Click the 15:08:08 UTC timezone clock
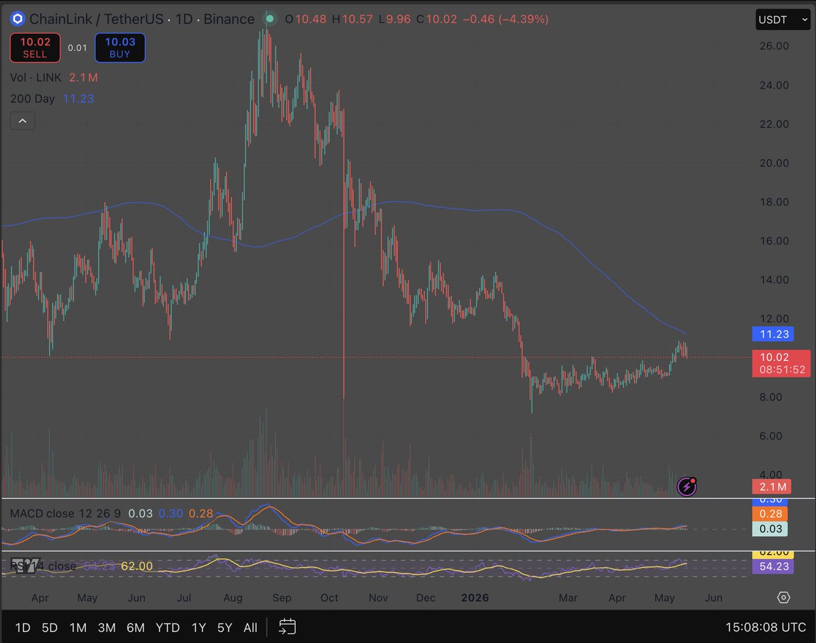The width and height of the screenshot is (816, 643). [765, 627]
